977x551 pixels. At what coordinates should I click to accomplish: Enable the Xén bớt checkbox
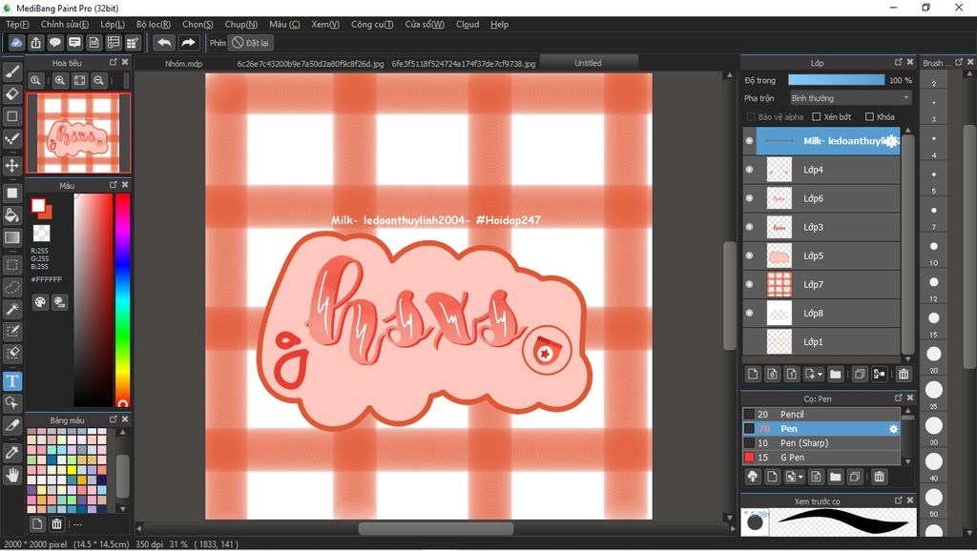[817, 117]
